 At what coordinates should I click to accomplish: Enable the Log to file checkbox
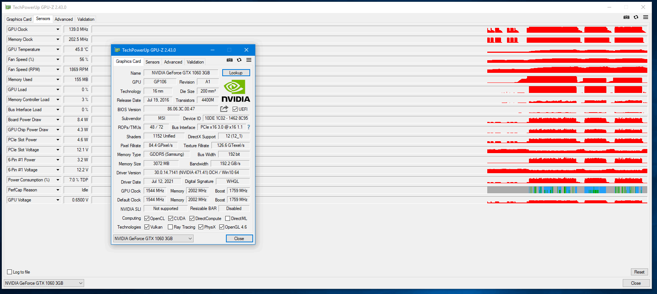(x=10, y=272)
